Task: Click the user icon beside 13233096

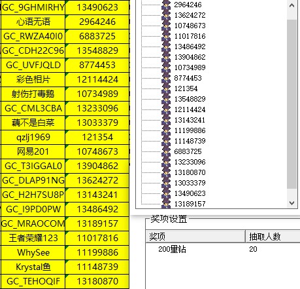Action: pyautogui.click(x=166, y=162)
